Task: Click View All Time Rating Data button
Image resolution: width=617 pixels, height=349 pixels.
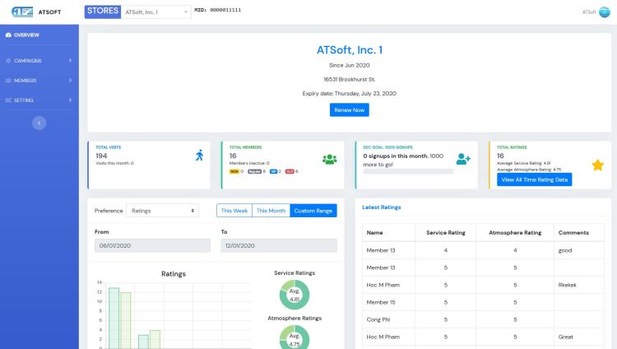Action: pos(534,179)
